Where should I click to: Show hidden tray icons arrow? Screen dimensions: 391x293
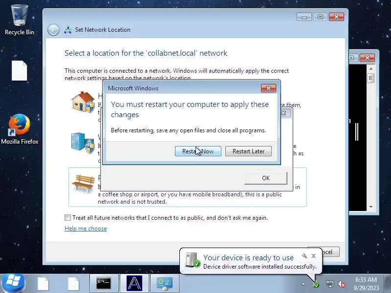[x=303, y=284]
